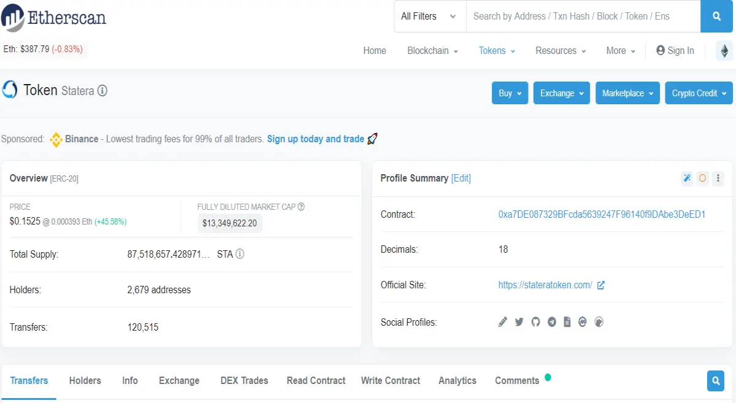
Task: Open the whitepaper document icon
Action: point(567,321)
